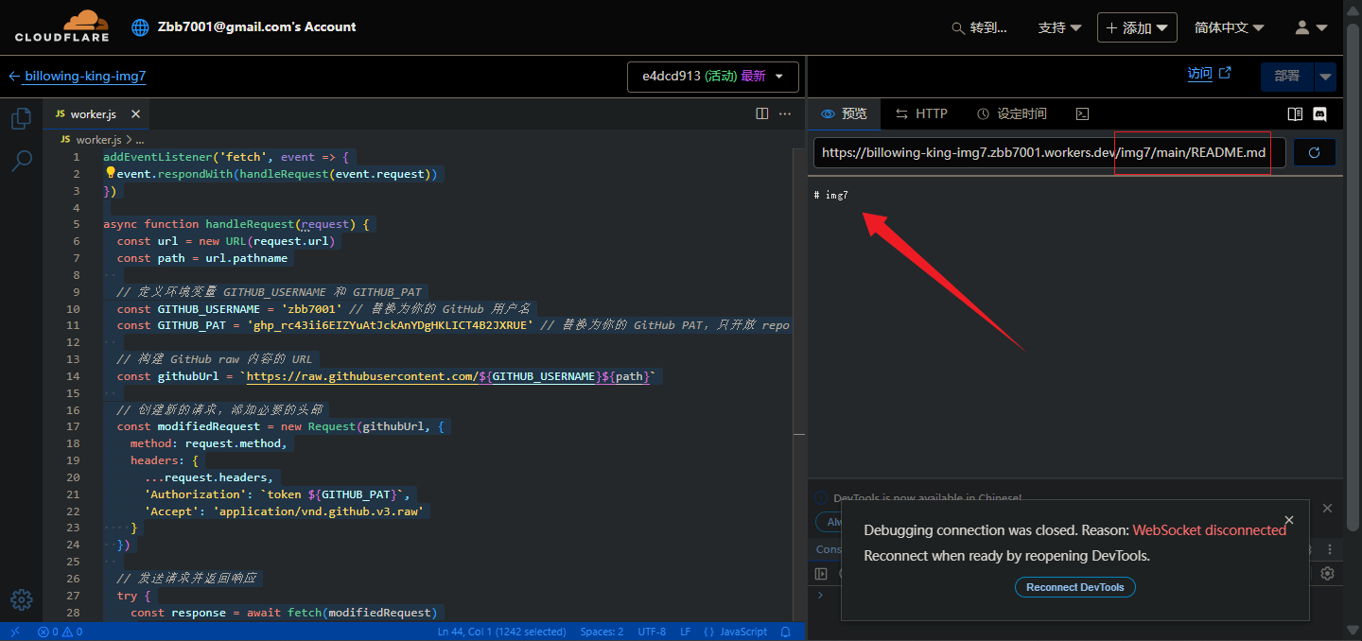Expand the 支持 support dropdown

pos(1059,27)
